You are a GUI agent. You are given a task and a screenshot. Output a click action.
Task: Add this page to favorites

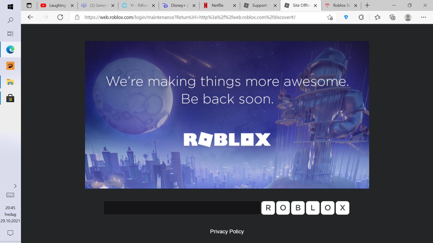point(329,17)
